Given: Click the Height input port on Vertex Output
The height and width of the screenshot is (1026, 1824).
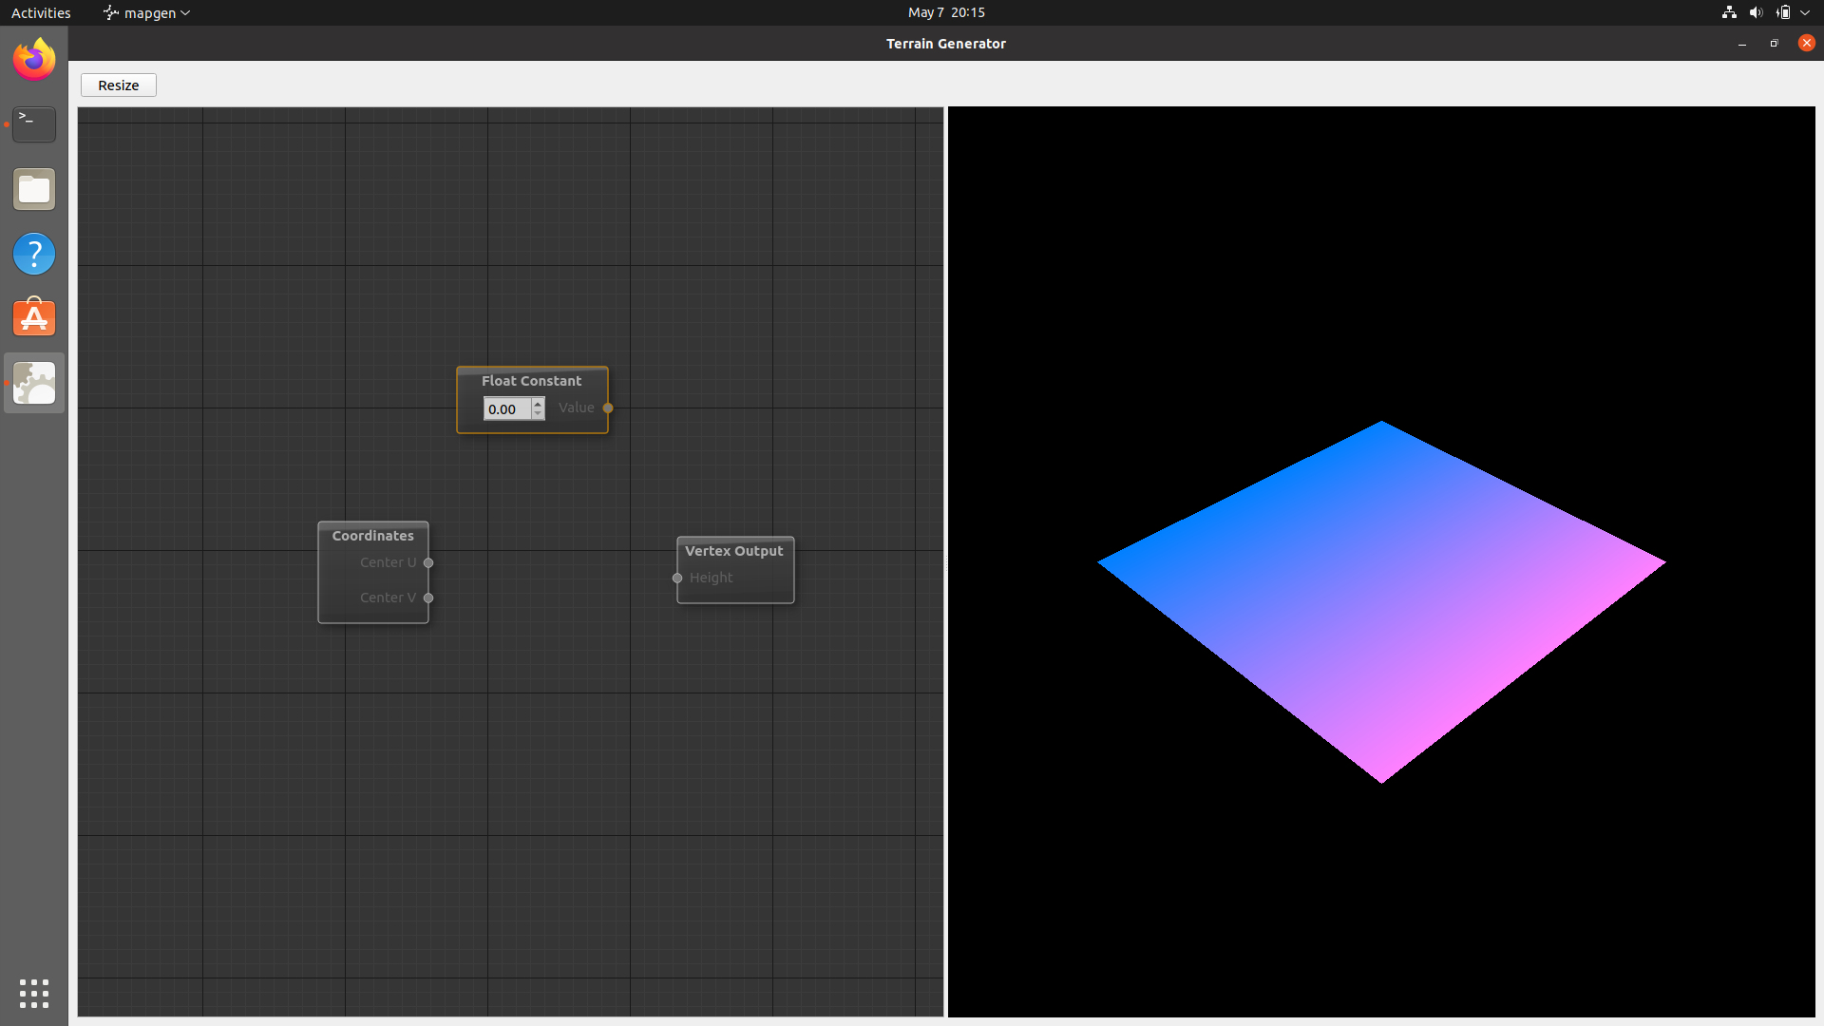Looking at the screenshot, I should coord(677,579).
